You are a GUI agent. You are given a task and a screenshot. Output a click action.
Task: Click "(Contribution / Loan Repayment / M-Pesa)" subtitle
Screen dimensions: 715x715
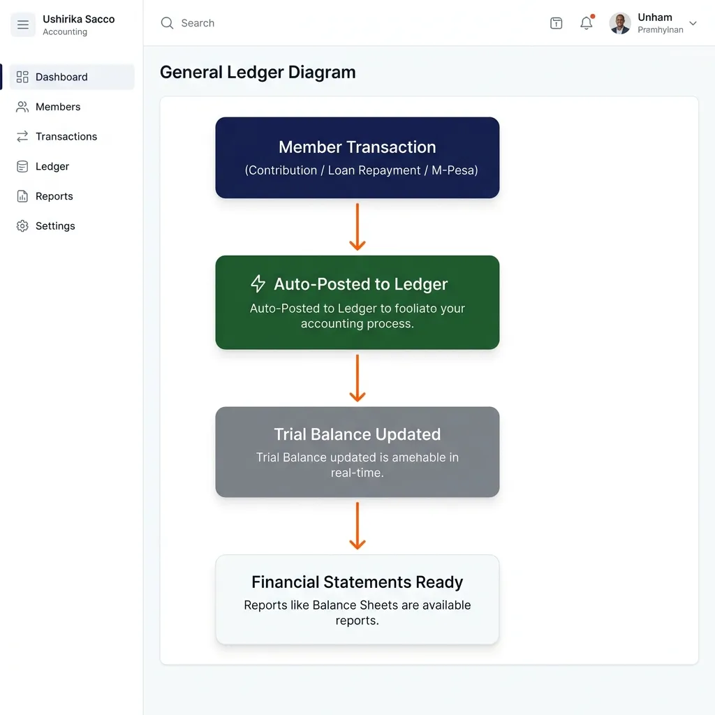click(361, 170)
